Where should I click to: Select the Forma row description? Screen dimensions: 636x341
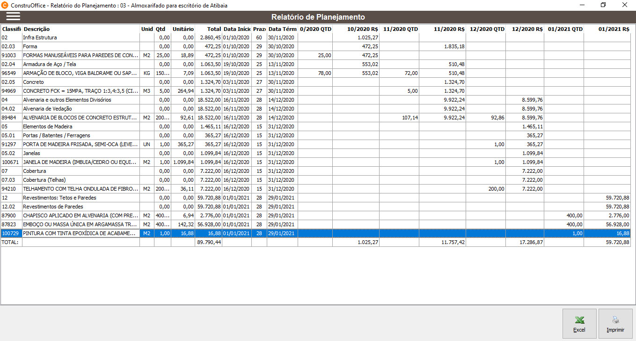pyautogui.click(x=81, y=46)
